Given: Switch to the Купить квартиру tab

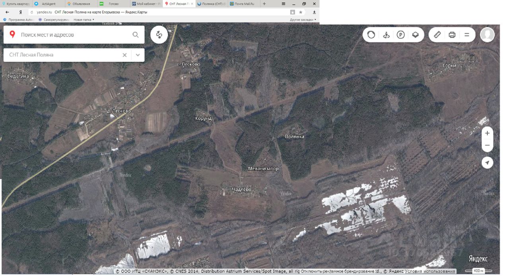Looking at the screenshot, I should point(16,4).
